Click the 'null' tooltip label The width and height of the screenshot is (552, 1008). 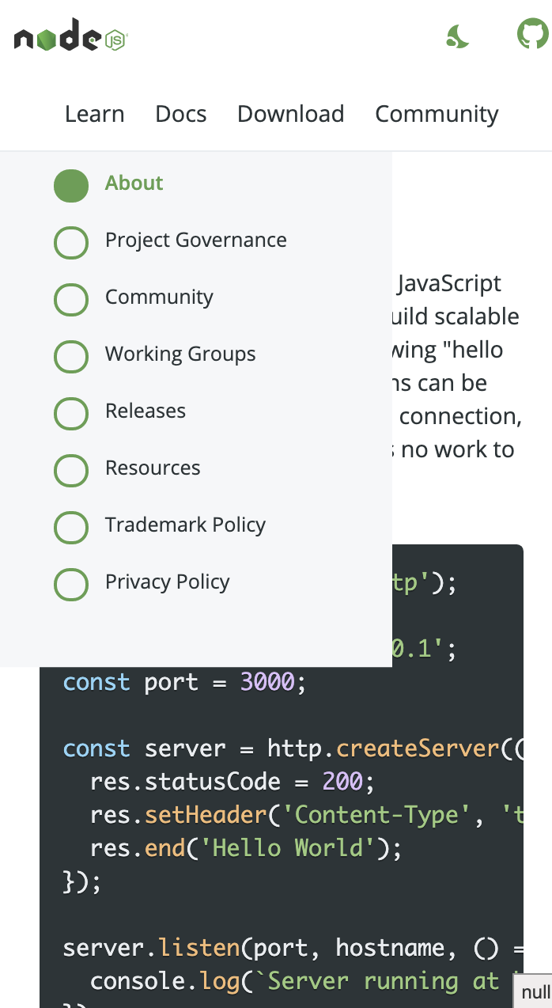coord(535,993)
